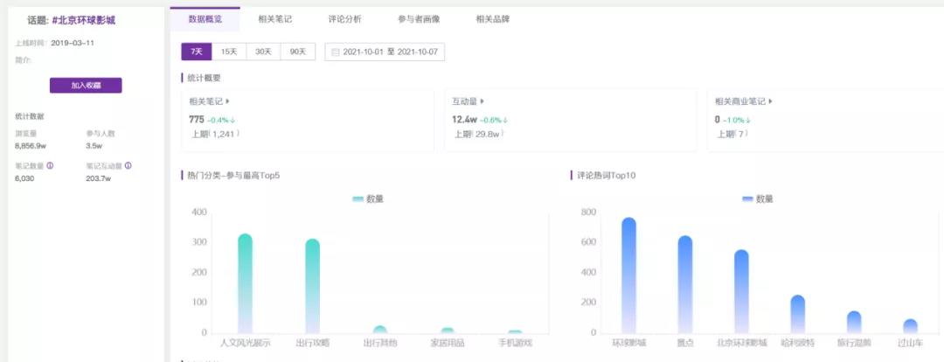944x362 pixels.
Task: Open the 参与者画像 tab
Action: tap(419, 18)
